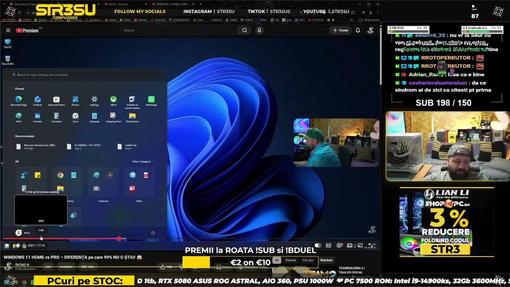
Task: Go to the YouTube Premium home logo
Action: pos(27,30)
